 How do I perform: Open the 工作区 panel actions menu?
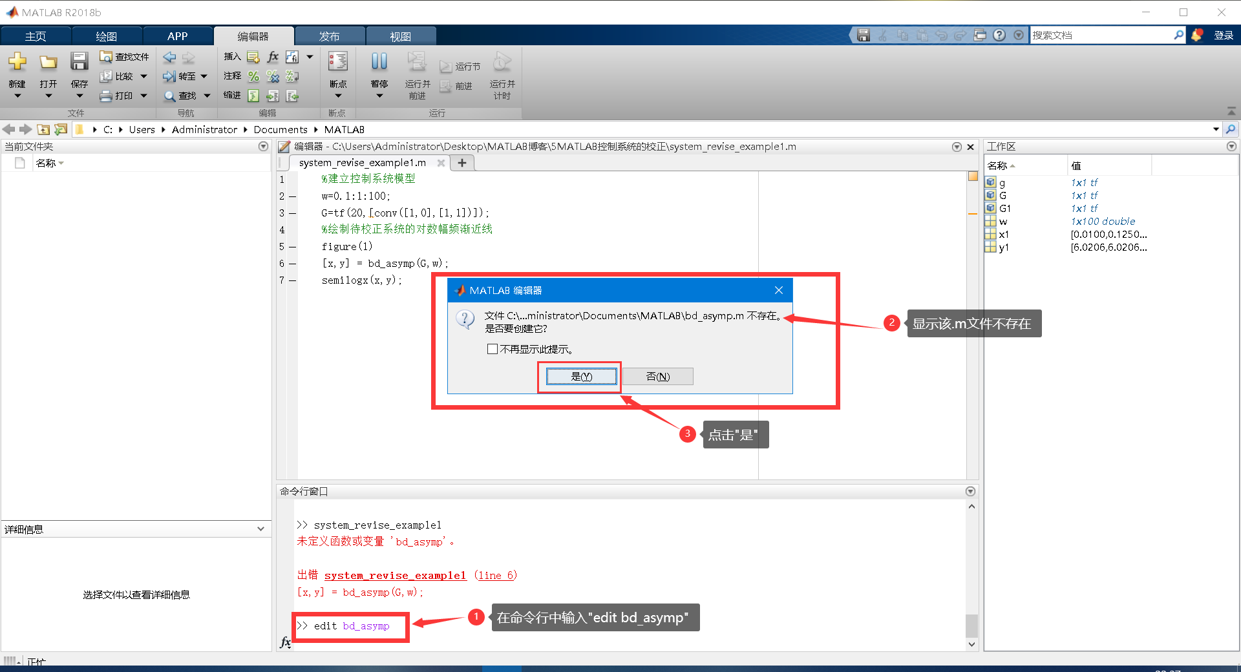(1231, 147)
